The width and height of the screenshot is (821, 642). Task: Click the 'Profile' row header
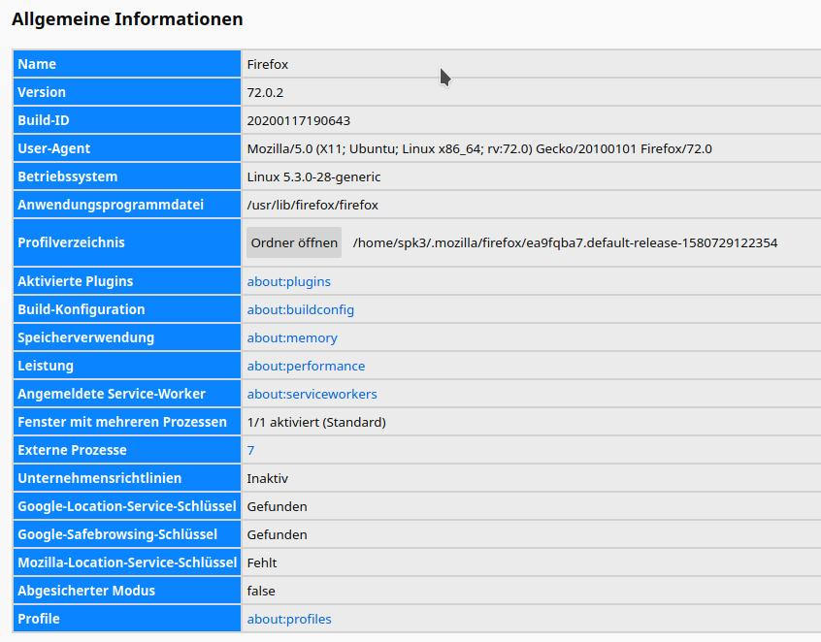[x=127, y=619]
